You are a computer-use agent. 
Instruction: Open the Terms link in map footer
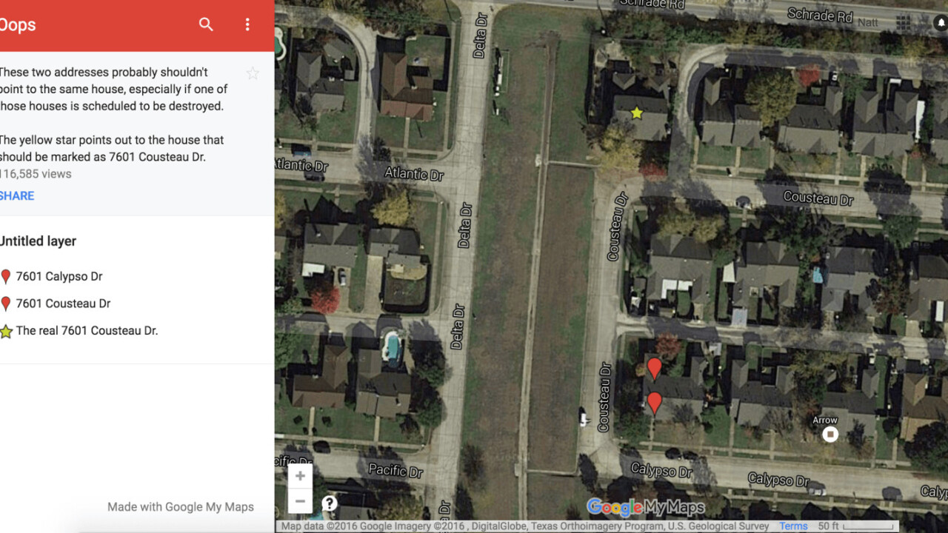(793, 526)
